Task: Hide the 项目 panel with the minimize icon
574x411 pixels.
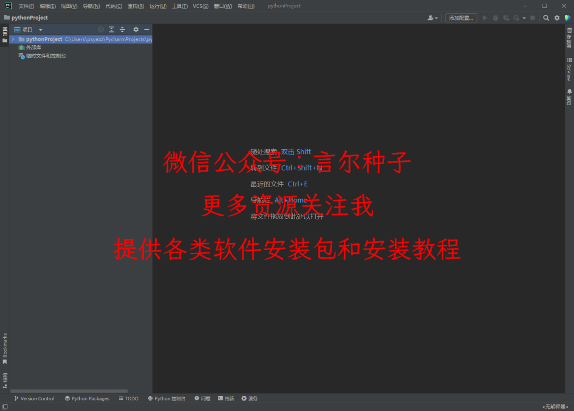Action: tap(146, 29)
